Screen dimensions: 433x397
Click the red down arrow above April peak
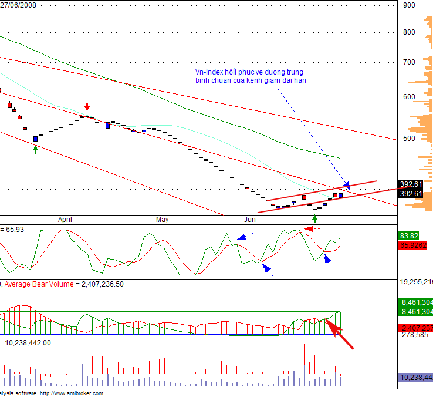pyautogui.click(x=87, y=107)
